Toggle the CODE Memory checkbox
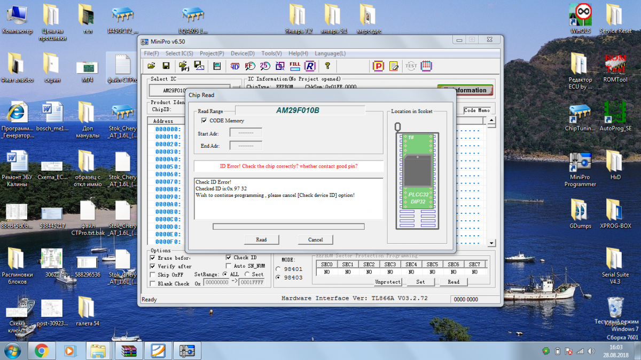The height and width of the screenshot is (360, 641). point(204,121)
